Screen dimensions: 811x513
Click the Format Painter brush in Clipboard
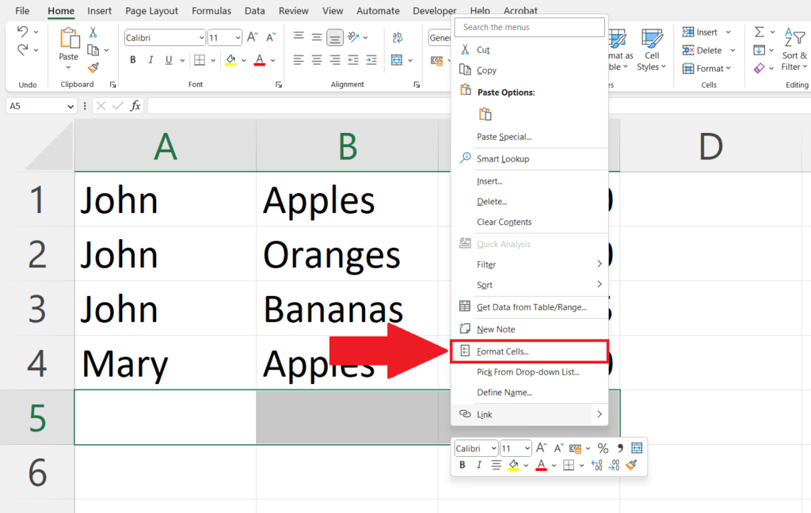pos(93,68)
